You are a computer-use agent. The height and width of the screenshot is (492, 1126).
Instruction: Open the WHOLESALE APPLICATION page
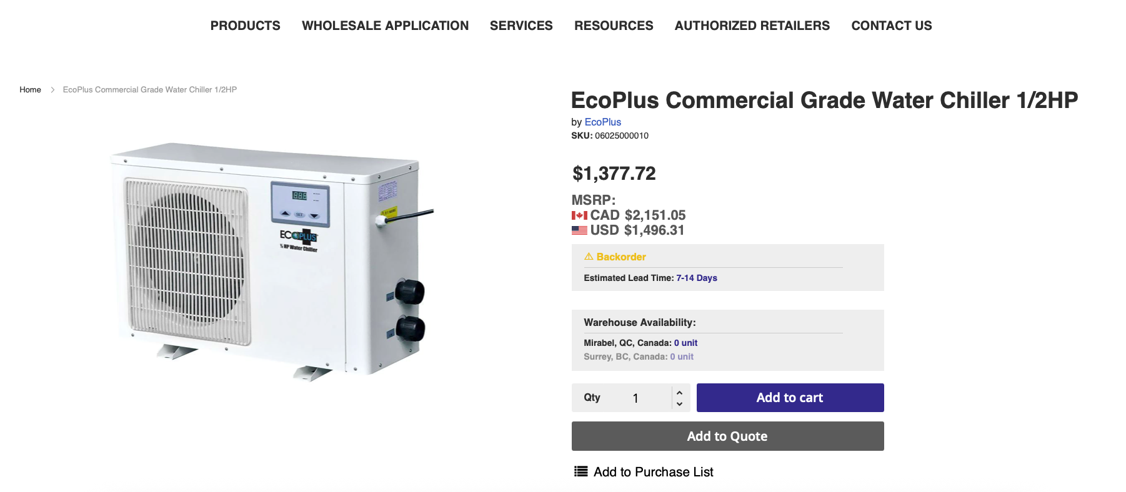385,26
